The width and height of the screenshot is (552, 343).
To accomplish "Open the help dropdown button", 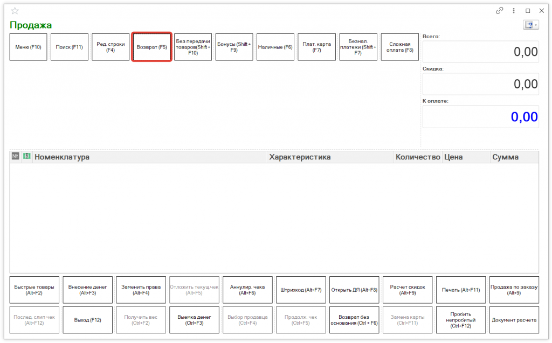I will click(530, 25).
